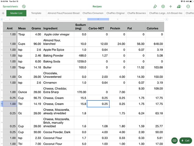Open the Format paintbrush panel
Screen dimensions: 194x146
(x=155, y=6)
